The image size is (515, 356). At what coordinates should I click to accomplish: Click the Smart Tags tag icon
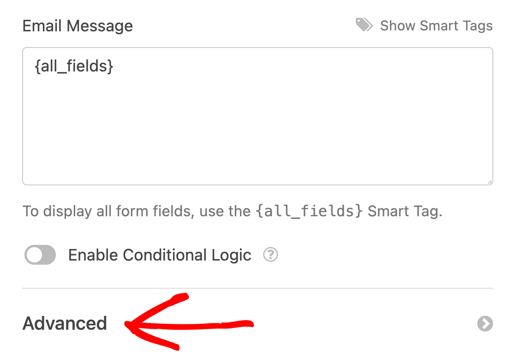coord(364,25)
